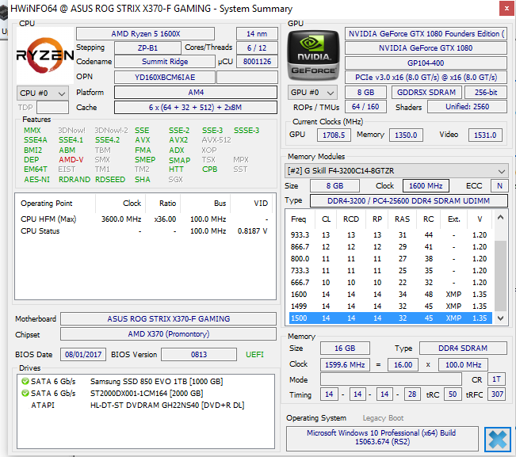The image size is (516, 457).
Task: Click the memory Mode empty field
Action: (x=391, y=379)
